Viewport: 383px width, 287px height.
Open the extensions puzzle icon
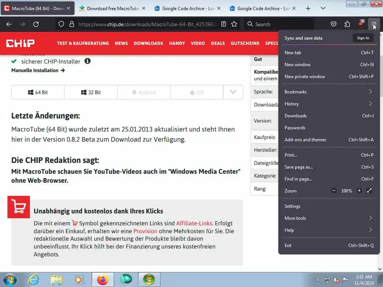pyautogui.click(x=347, y=24)
